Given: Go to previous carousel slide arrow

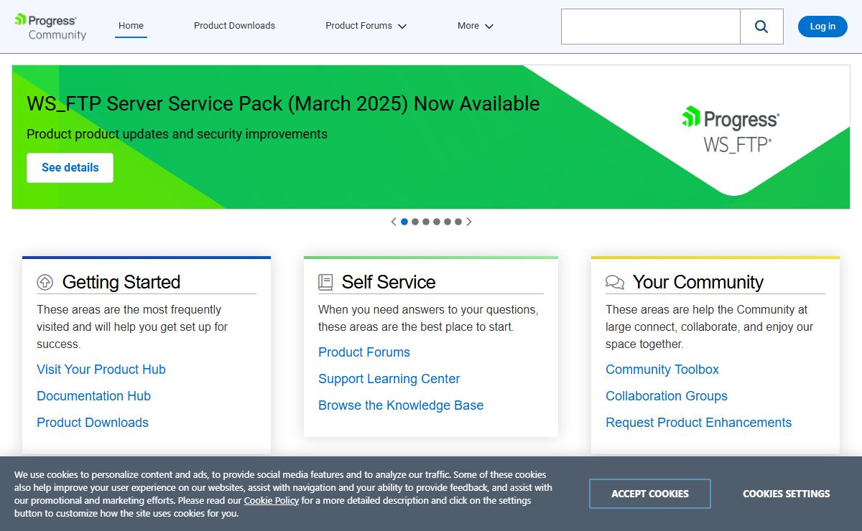Looking at the screenshot, I should 394,222.
